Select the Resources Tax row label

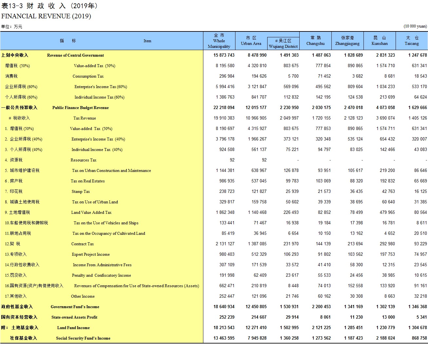tap(84, 160)
